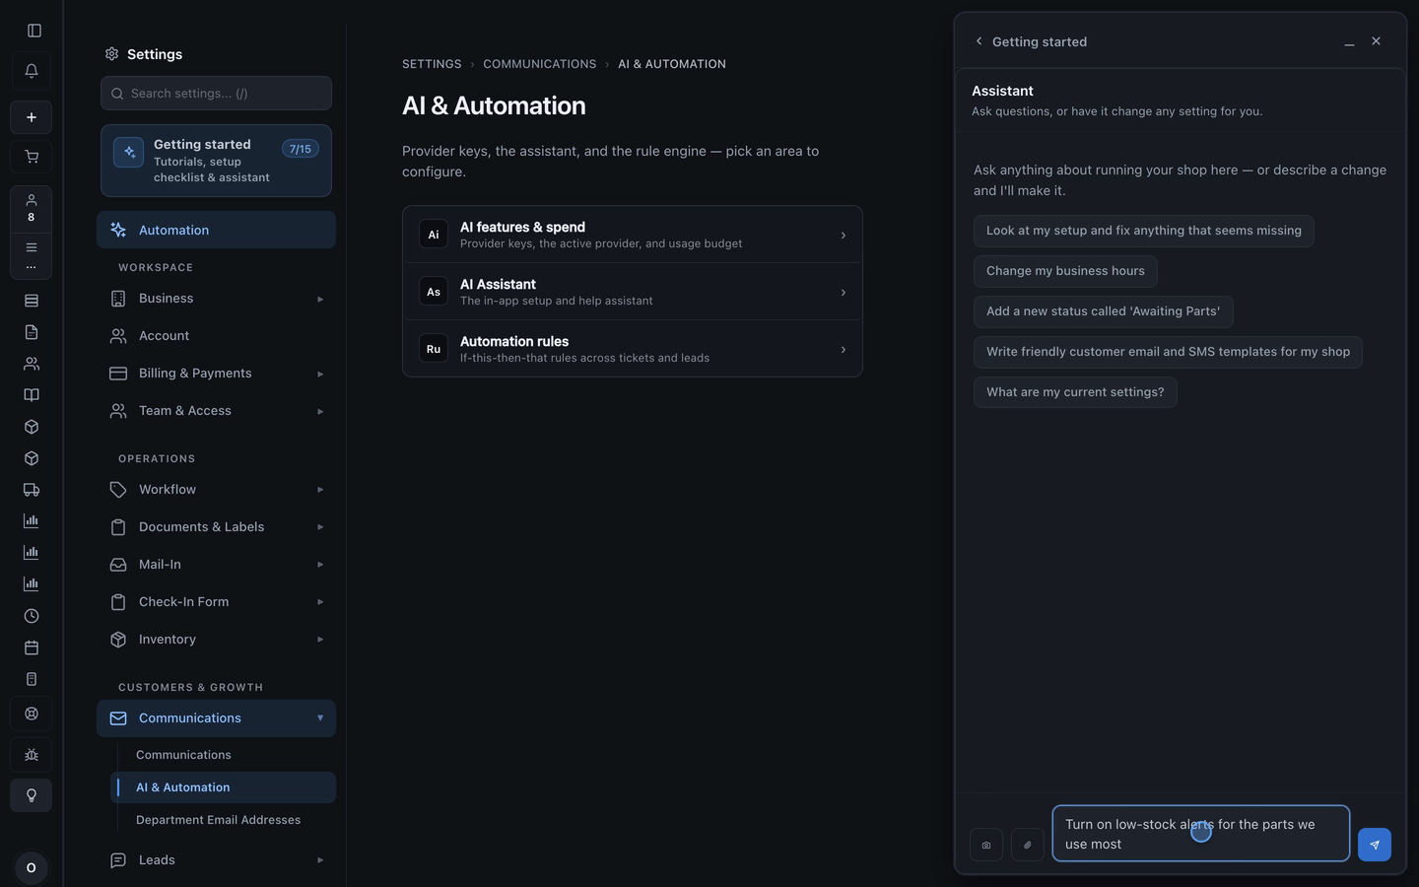Click the lifebuoy support icon

[x=32, y=714]
